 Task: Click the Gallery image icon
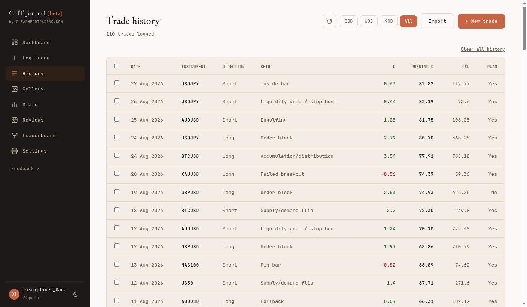[x=15, y=89]
